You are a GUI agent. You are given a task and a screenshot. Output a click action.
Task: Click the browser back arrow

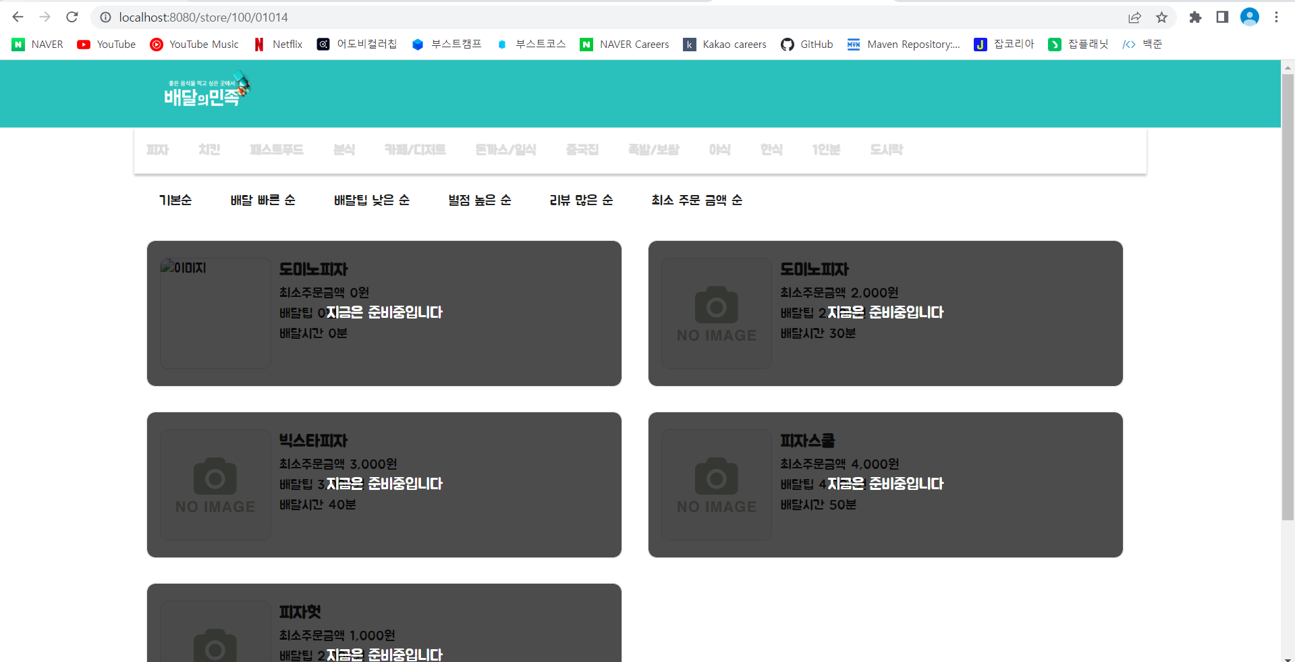(18, 17)
